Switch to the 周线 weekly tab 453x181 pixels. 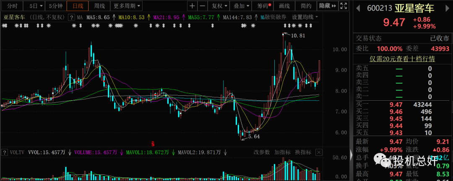pos(99,6)
